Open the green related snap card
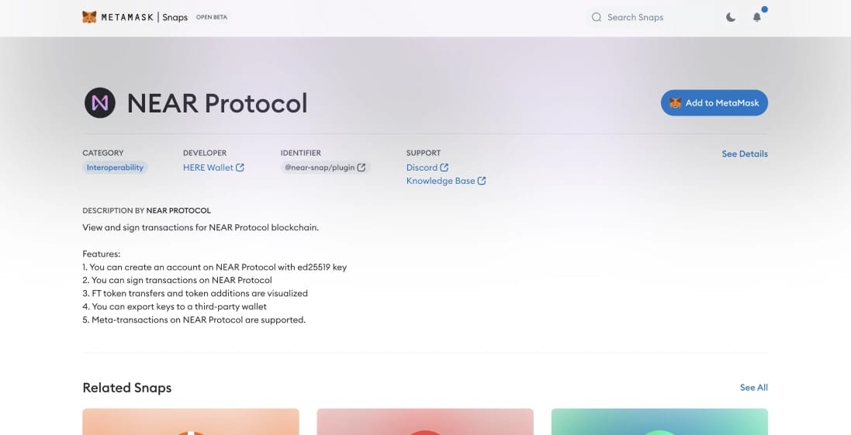 point(659,422)
